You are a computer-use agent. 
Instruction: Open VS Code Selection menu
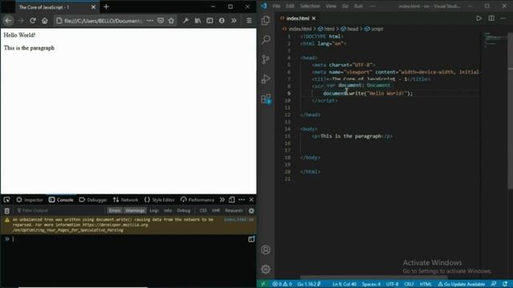click(x=310, y=6)
